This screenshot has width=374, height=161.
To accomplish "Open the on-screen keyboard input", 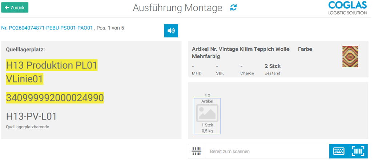I will [x=338, y=151].
